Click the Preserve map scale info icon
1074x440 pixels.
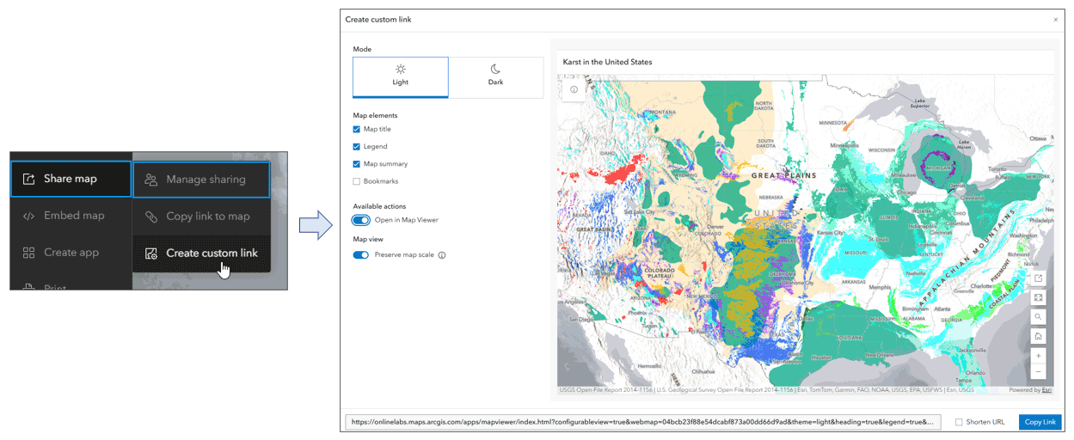pos(442,255)
